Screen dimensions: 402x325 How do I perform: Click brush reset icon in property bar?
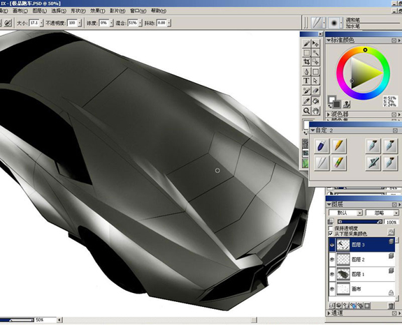(8, 23)
